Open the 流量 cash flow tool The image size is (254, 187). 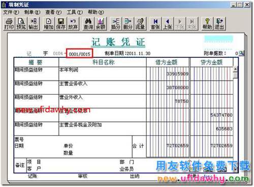[x=140, y=24]
